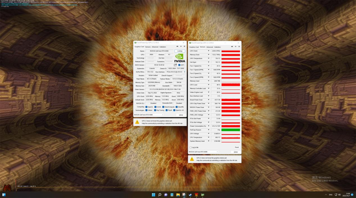Click the Reset button in Sensors window
This screenshot has height=198, width=356.
[237, 147]
